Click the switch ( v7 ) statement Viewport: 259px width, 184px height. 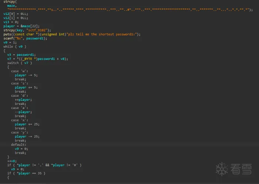18,63
